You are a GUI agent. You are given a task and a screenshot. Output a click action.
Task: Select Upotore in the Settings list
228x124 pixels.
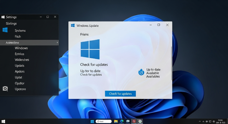pos(20,89)
